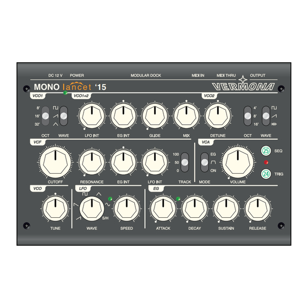Click the VCO1 sawtooth wave symbol
308x308 pixels.
click(56, 116)
